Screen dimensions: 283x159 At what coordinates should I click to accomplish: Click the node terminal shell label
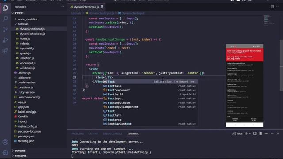237,133
